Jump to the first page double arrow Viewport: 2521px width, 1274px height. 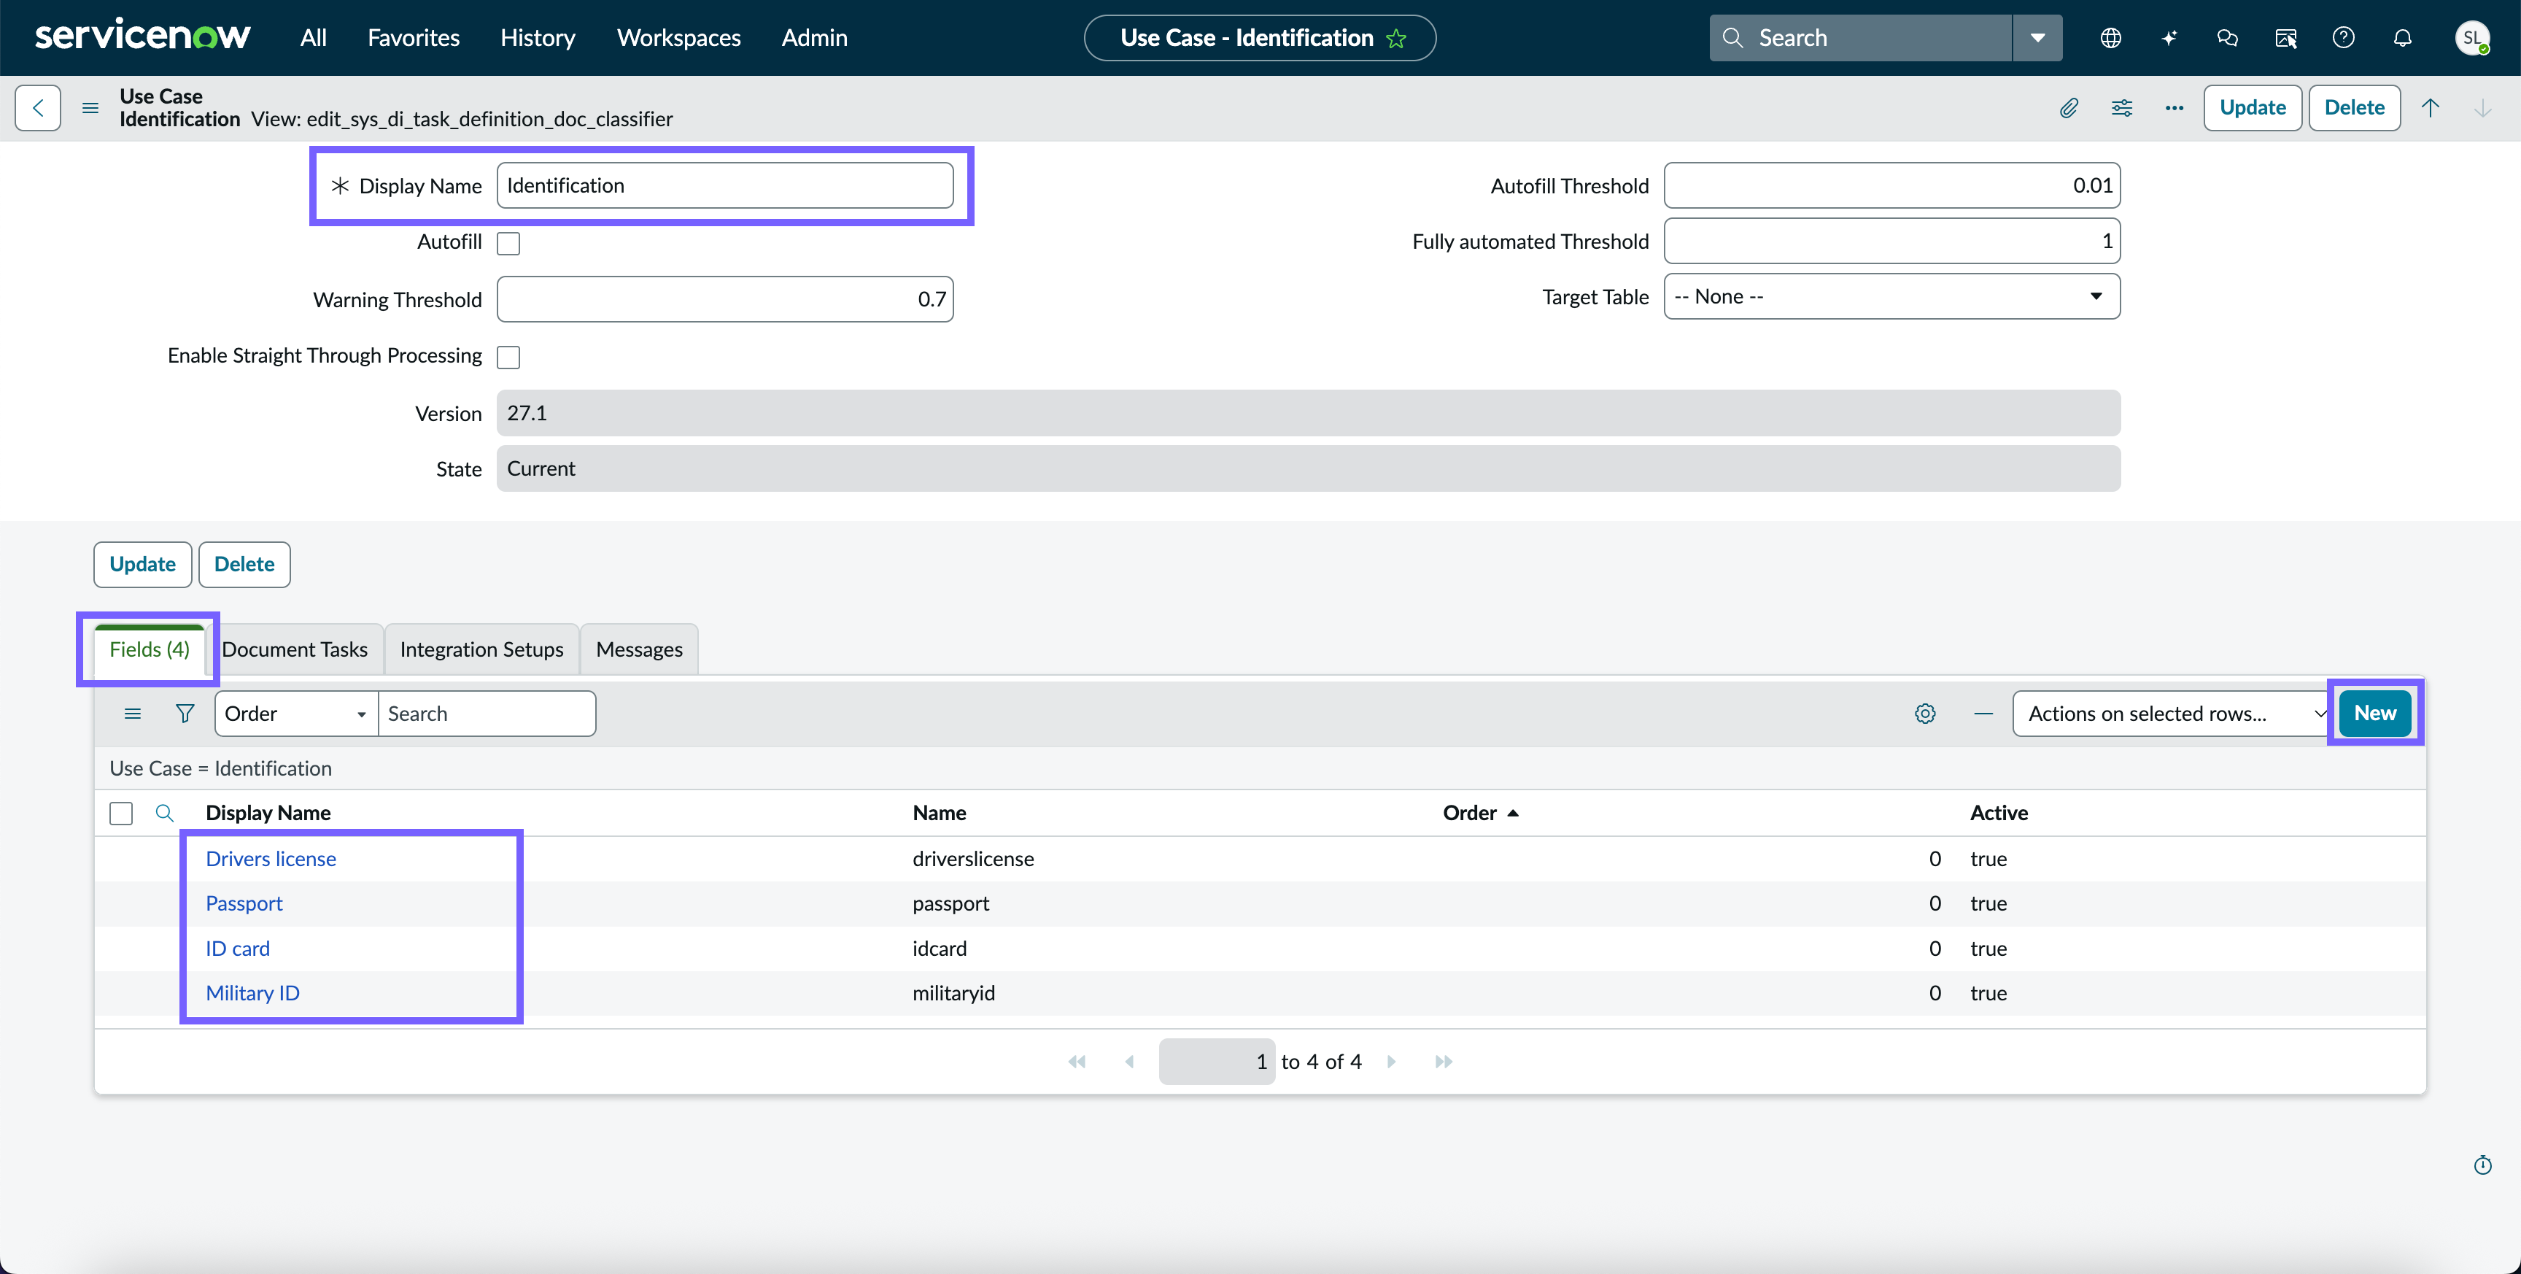1077,1062
